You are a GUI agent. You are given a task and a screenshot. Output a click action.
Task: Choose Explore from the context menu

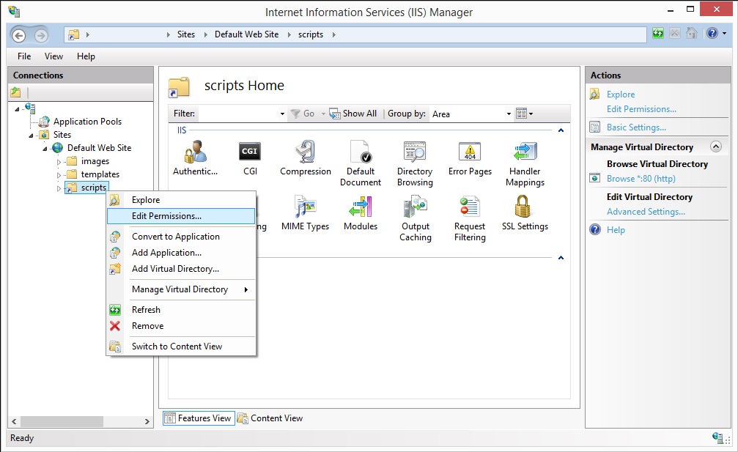click(x=181, y=200)
